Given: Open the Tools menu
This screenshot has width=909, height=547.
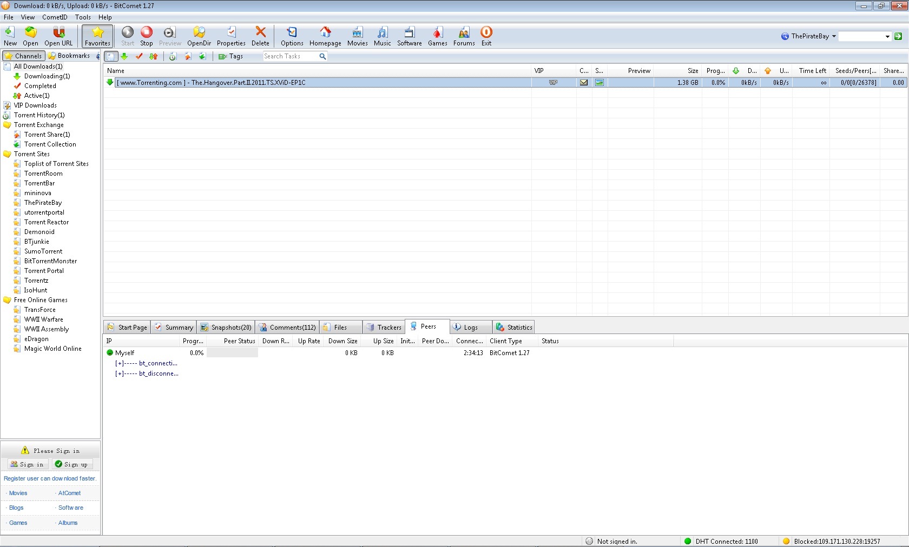Looking at the screenshot, I should pos(83,17).
